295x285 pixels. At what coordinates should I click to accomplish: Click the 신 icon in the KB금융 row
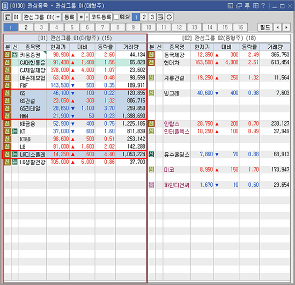7,123
